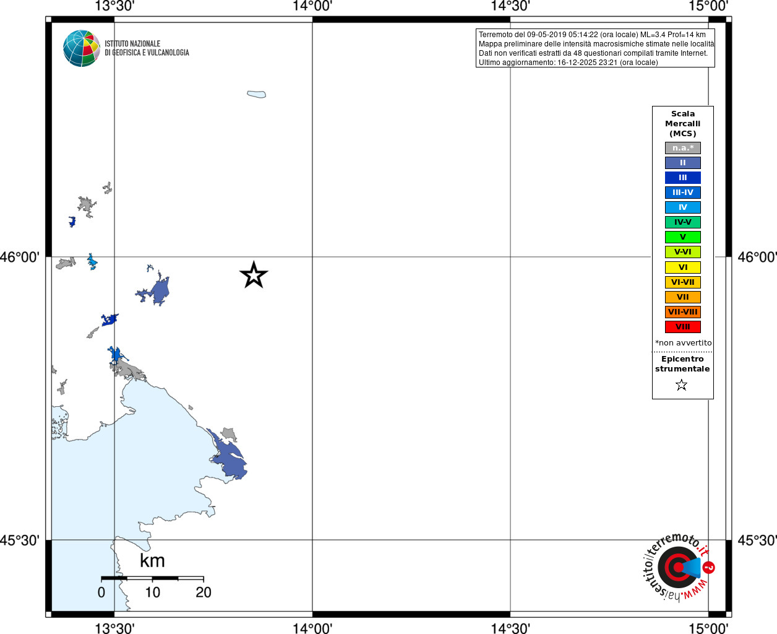Viewport: 777px width, 634px height.
Task: Click the top 13°30' longitude label
Action: click(x=114, y=6)
